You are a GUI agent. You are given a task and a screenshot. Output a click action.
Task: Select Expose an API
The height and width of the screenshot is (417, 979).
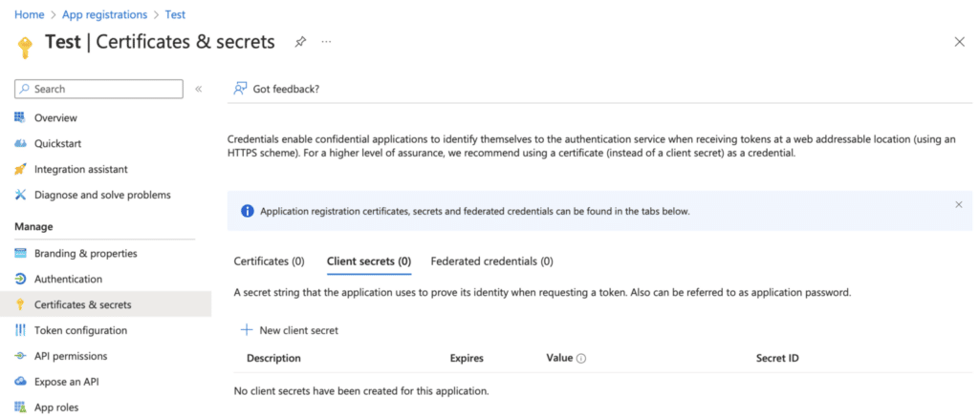tap(66, 382)
